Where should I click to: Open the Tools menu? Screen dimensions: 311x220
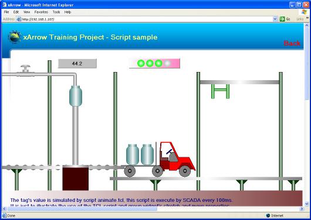(x=56, y=12)
